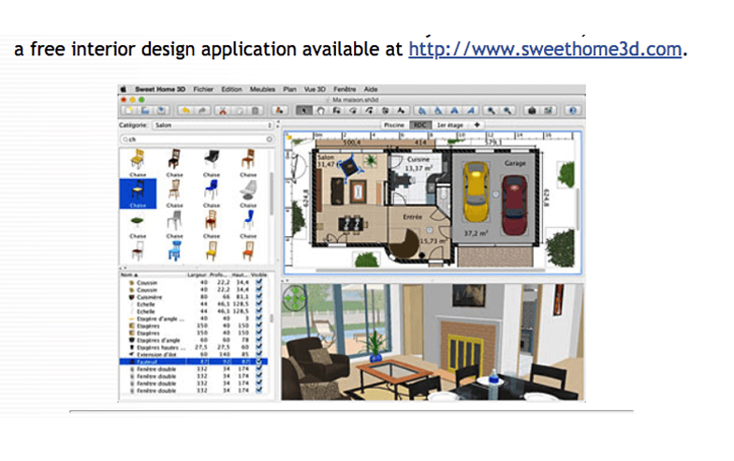
Task: Open help with the blue info icon
Action: click(x=572, y=111)
